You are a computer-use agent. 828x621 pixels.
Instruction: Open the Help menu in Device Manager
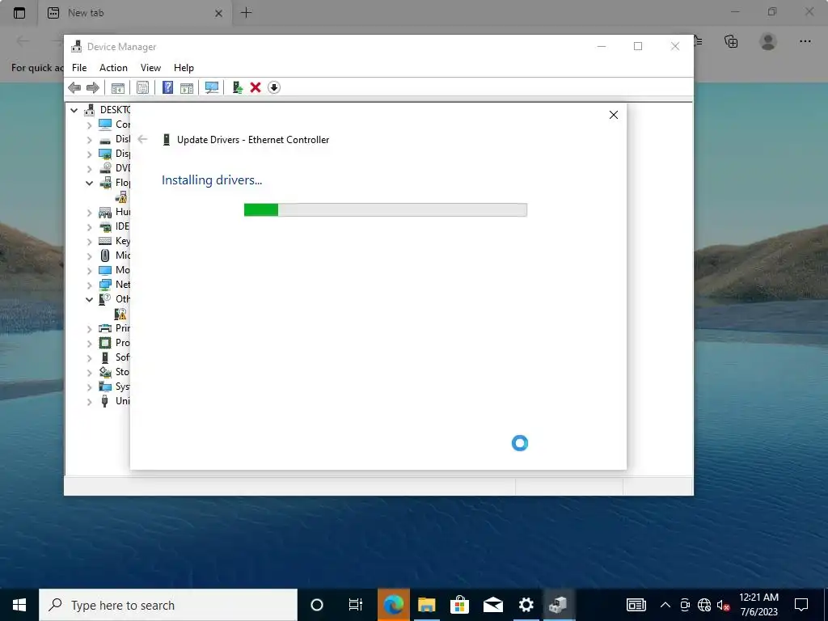click(x=184, y=68)
